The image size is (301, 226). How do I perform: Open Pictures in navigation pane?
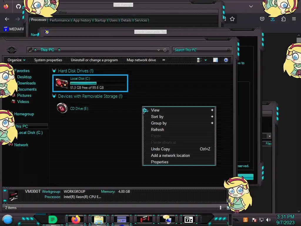[x=24, y=95]
